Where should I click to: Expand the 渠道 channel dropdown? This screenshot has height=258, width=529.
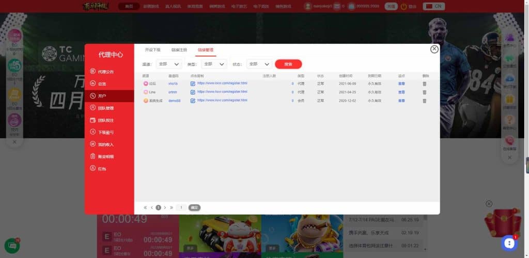click(x=169, y=64)
